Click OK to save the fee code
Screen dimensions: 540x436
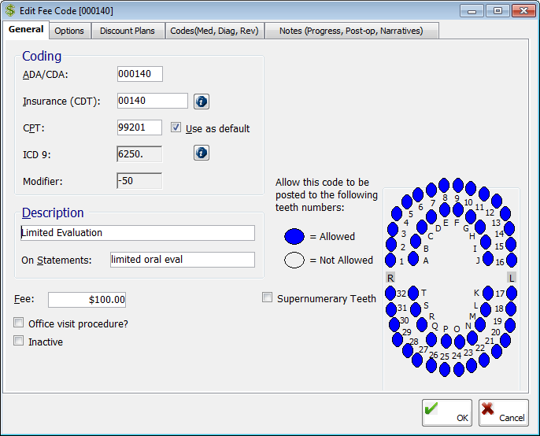(447, 412)
